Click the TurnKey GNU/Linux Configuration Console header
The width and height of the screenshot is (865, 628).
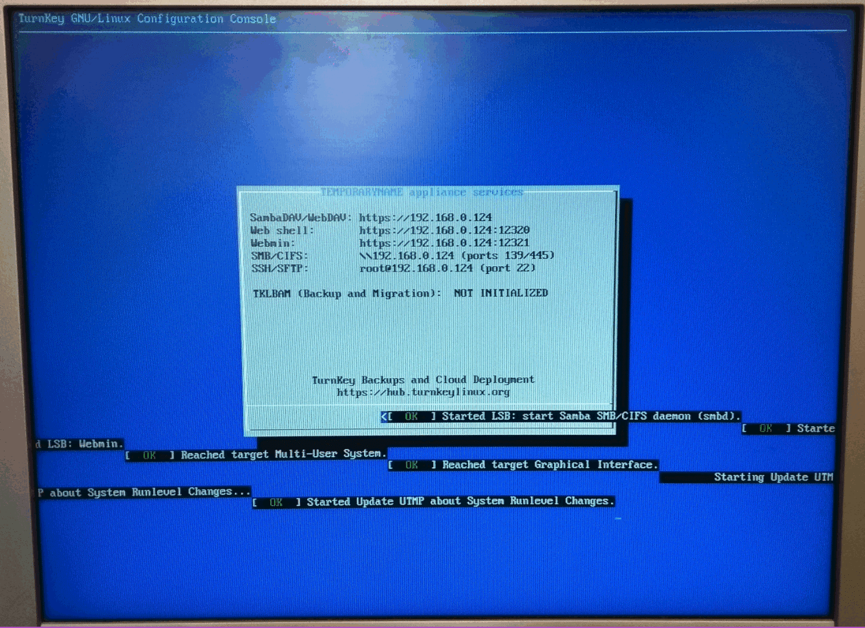pos(147,19)
